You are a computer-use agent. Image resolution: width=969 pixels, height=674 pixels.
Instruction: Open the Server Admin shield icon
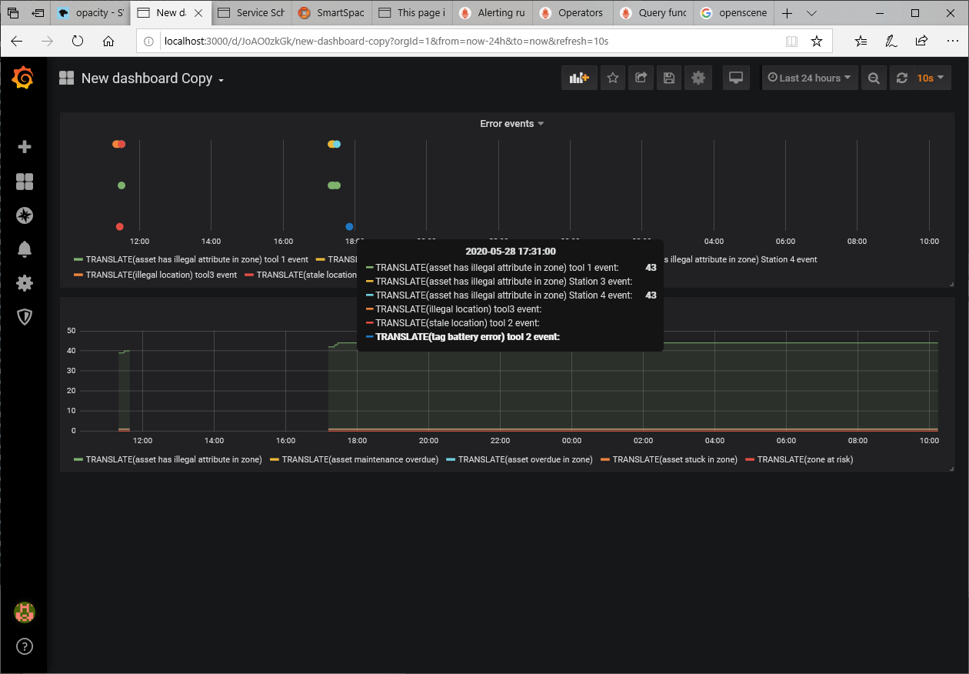(x=25, y=317)
